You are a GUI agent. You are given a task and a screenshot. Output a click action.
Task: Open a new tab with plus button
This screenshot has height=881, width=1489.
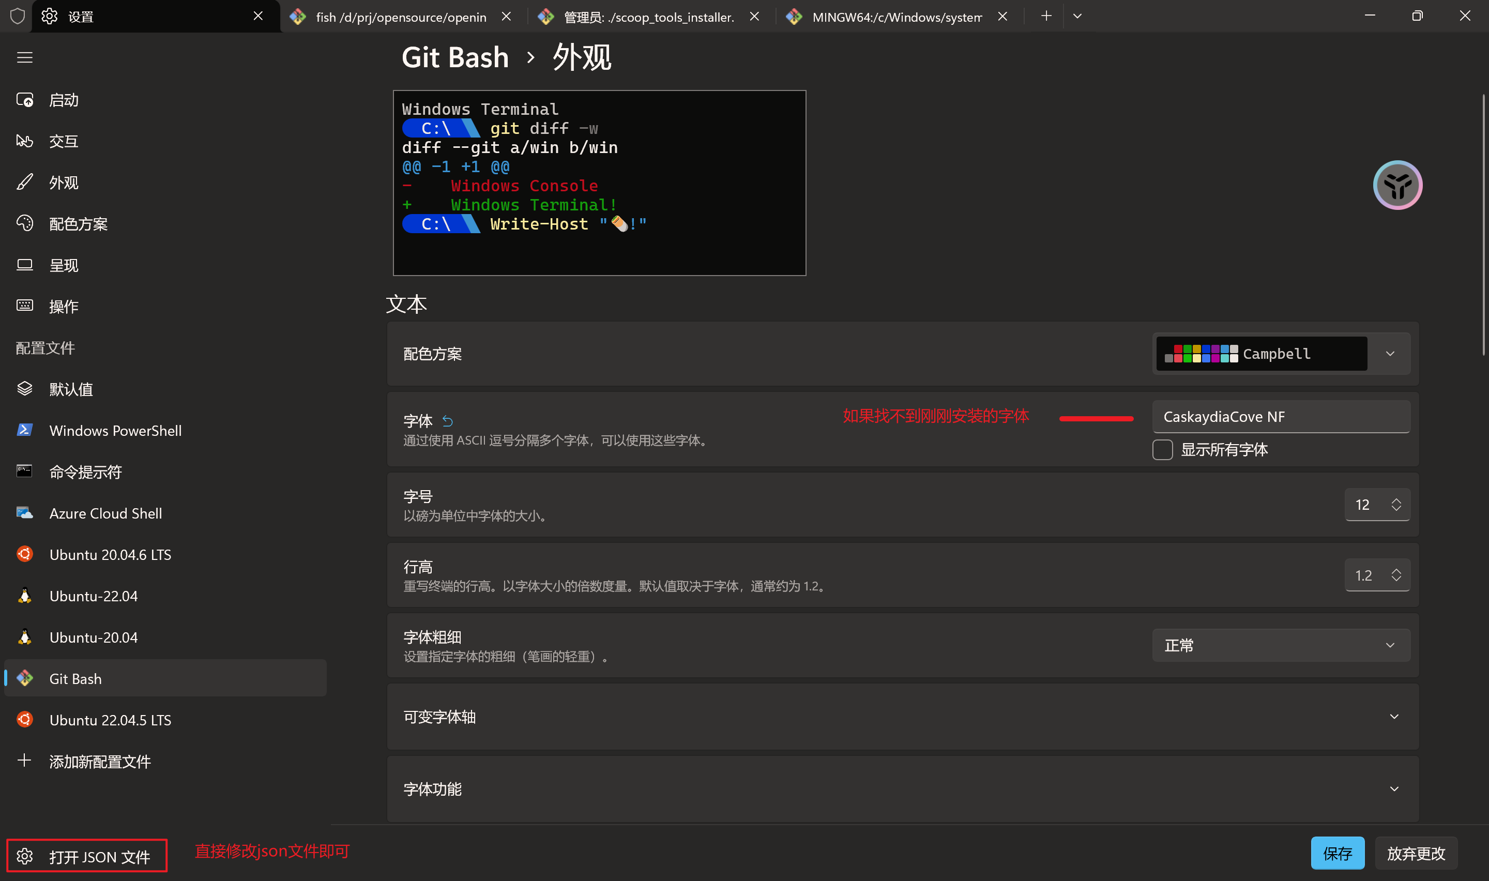(x=1046, y=16)
